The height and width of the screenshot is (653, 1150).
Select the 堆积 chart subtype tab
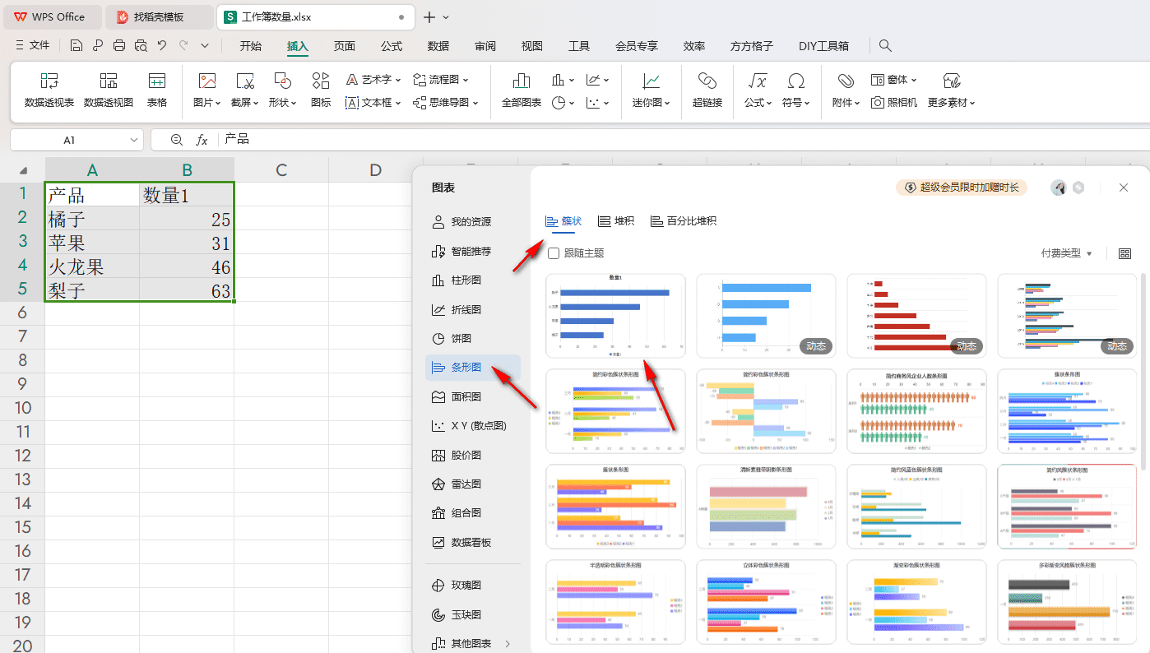616,221
